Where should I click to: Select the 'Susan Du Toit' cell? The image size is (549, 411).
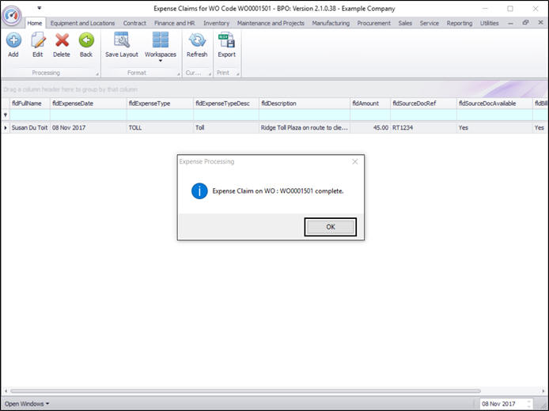pos(30,128)
